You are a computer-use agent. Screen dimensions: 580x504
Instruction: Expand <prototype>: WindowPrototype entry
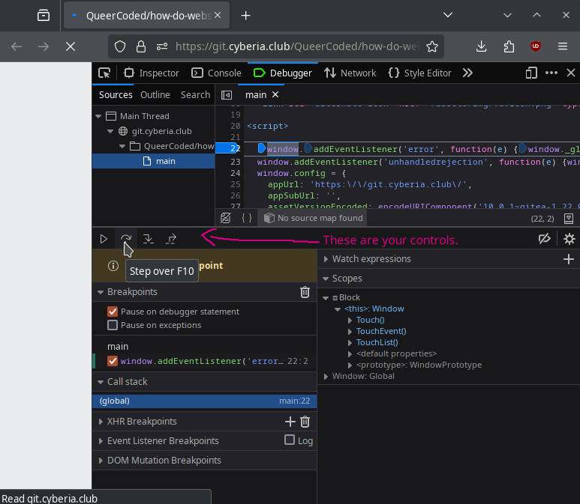pos(350,365)
